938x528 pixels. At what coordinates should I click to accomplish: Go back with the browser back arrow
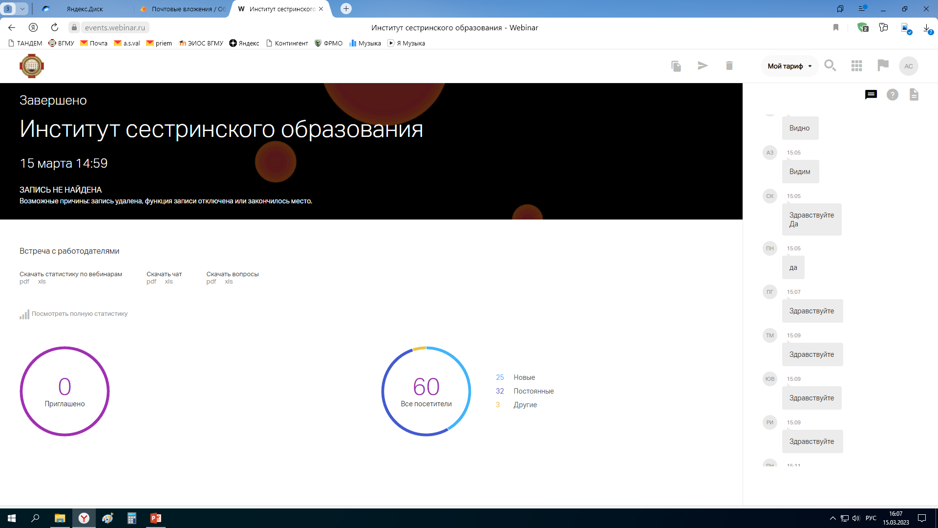point(12,27)
